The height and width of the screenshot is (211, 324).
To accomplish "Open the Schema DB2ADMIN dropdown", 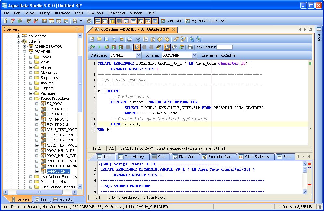I will (194, 55).
